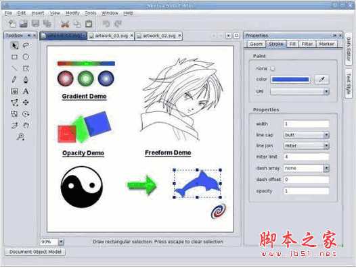Close the artwork_03.svg tab
Viewport: 356px width, 268px height.
pyautogui.click(x=131, y=36)
